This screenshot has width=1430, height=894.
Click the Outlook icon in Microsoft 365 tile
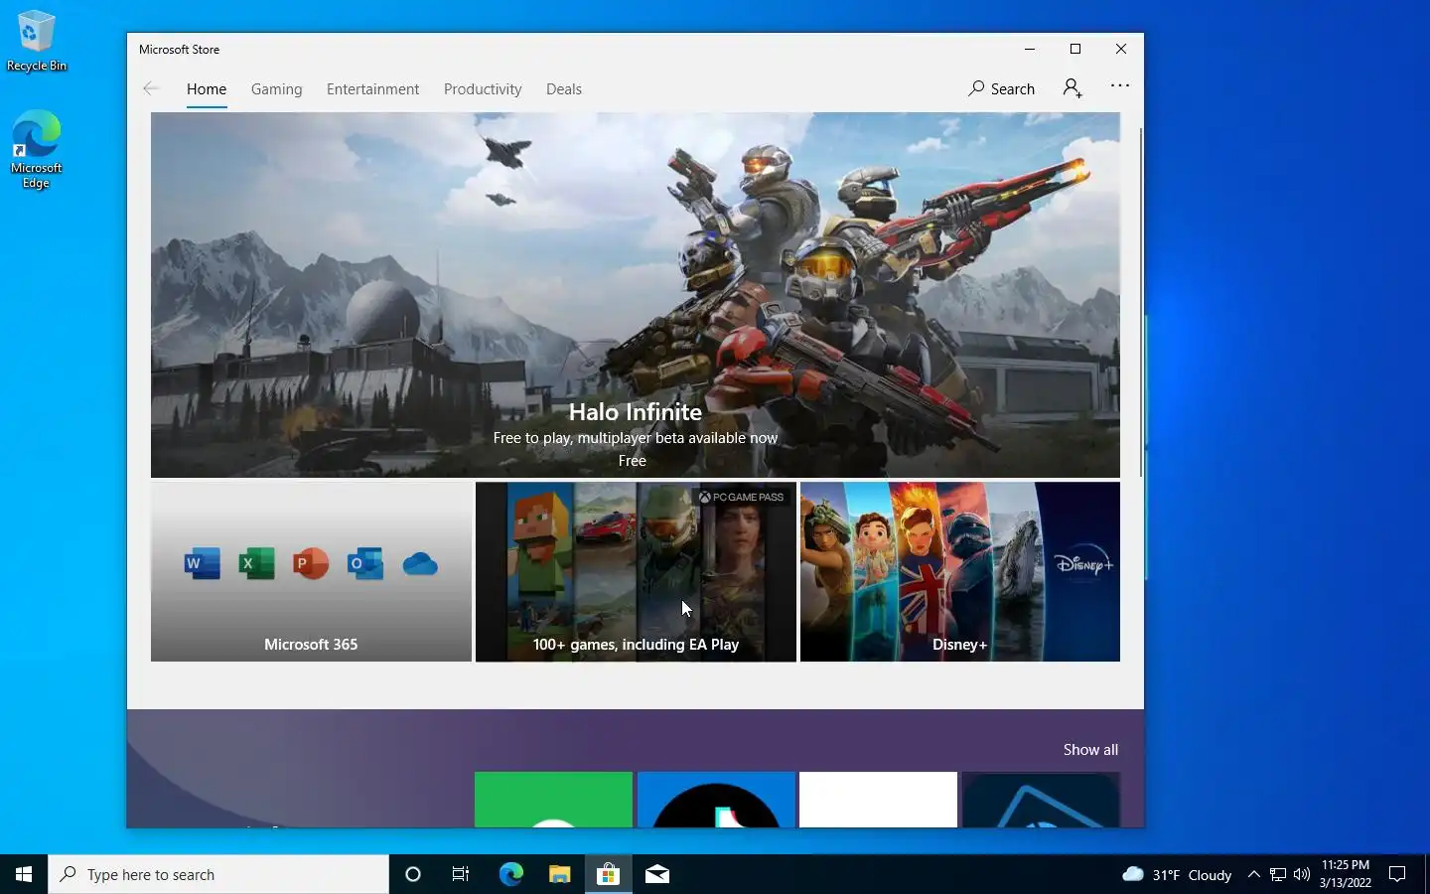click(365, 563)
